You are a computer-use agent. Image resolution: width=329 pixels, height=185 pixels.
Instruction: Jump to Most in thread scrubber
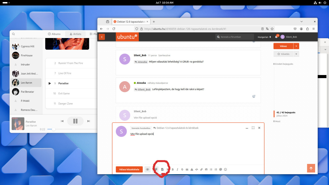277,121
